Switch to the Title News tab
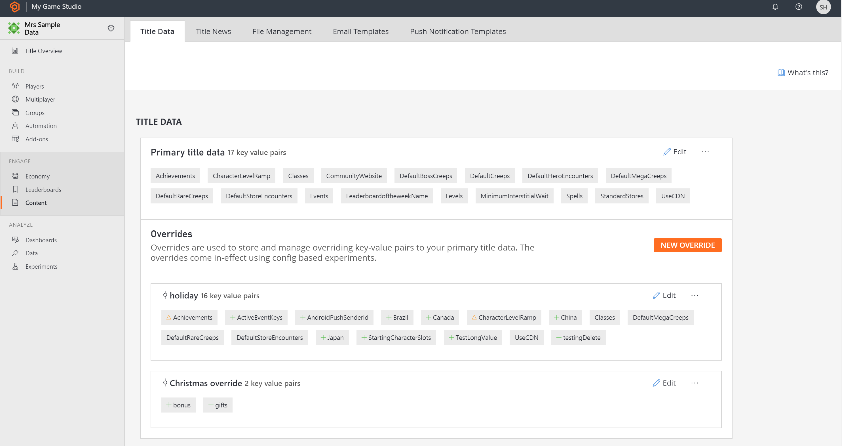This screenshot has width=842, height=446. (x=213, y=31)
